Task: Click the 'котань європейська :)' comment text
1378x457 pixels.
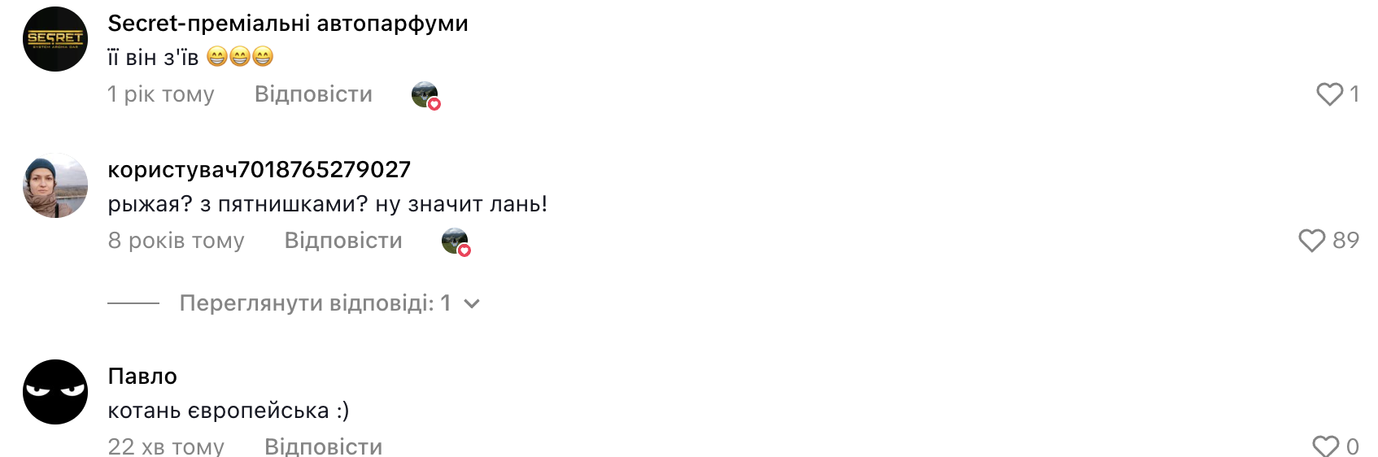Action: tap(229, 411)
